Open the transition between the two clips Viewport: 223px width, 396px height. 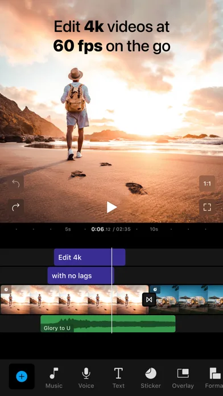(149, 300)
